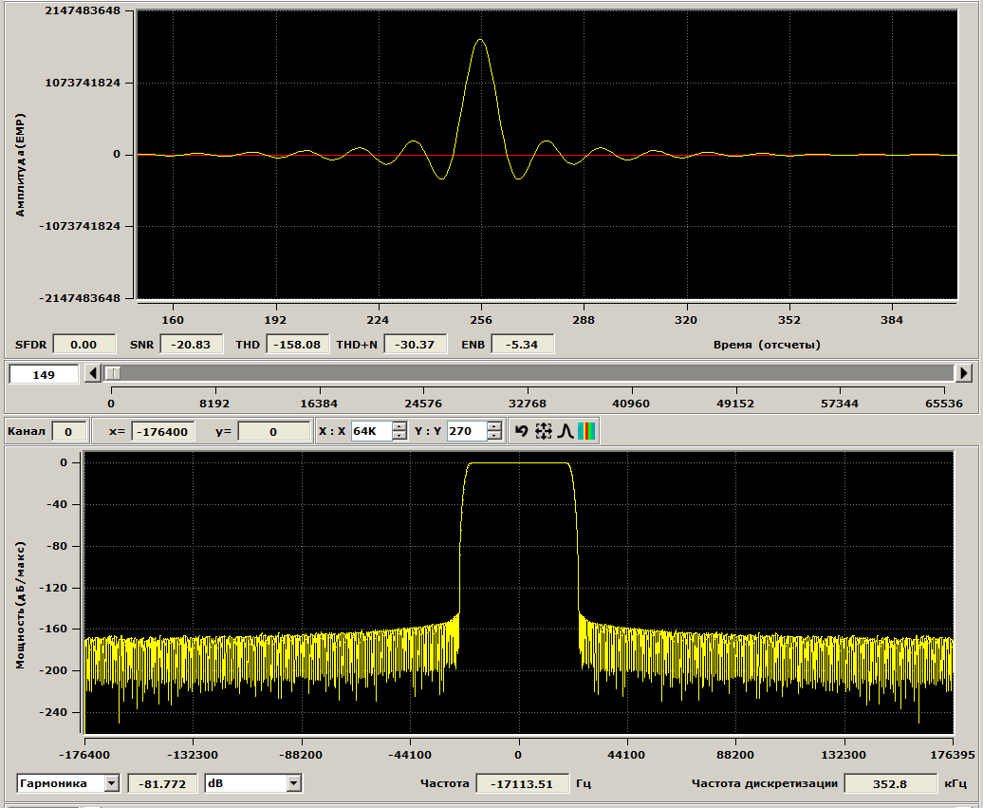Viewport: 983px width, 808px height.
Task: Click the THD+N value -30.37
Action: 416,345
